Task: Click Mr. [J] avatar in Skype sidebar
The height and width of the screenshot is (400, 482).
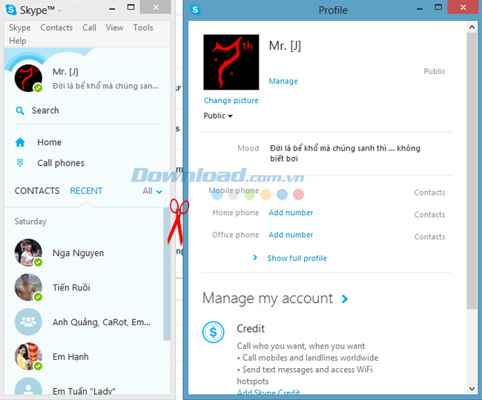Action: click(28, 79)
